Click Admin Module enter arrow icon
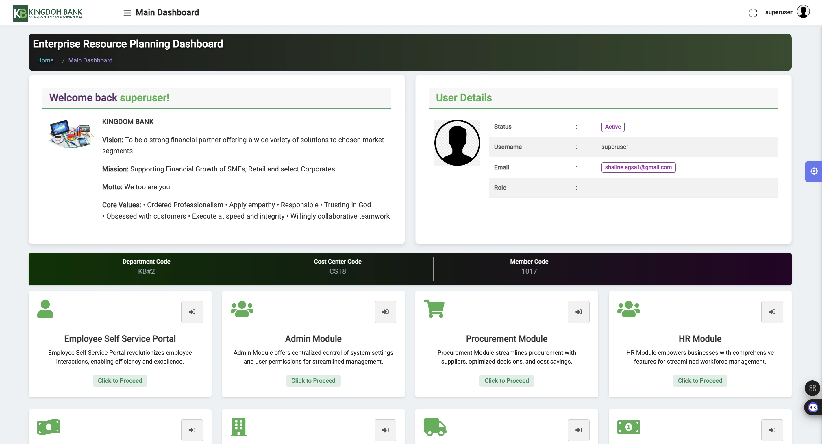This screenshot has height=444, width=822. [x=385, y=312]
